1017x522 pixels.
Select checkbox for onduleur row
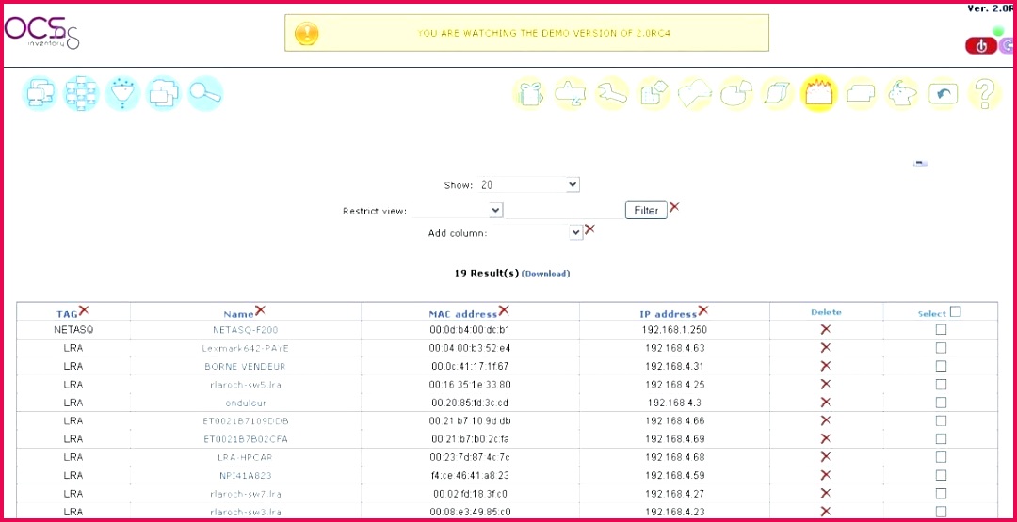tap(941, 403)
